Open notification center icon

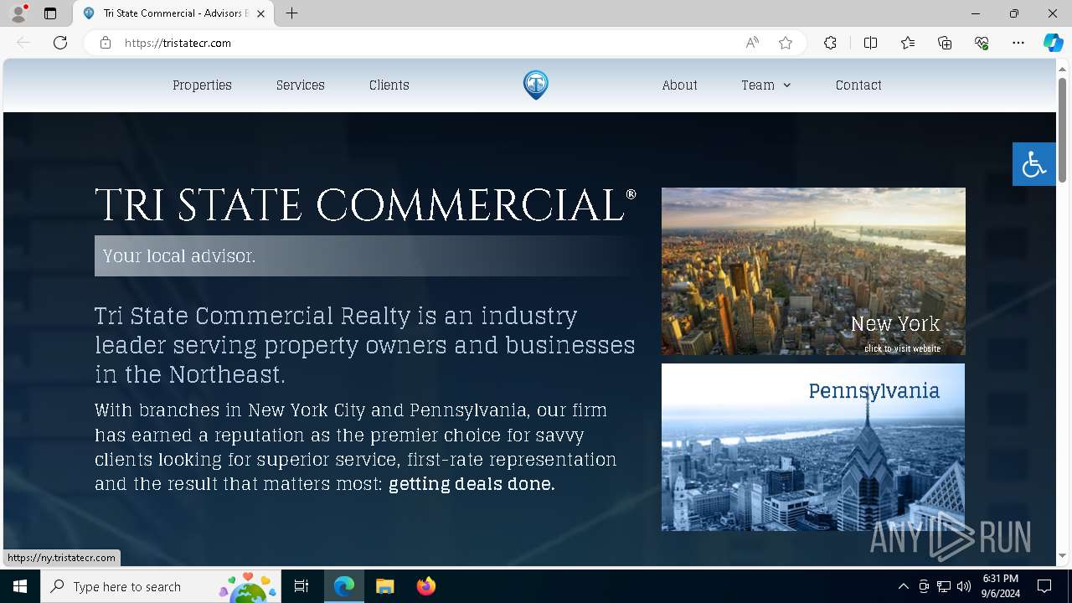[x=1044, y=586]
